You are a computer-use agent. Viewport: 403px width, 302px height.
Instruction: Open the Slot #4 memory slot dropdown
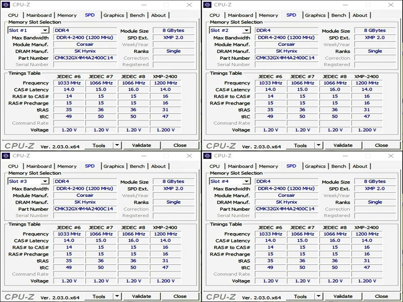pos(246,181)
